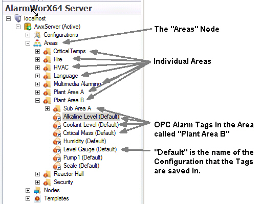The height and width of the screenshot is (204, 261).
Task: Click the AwxServer database icon
Action: click(x=28, y=27)
